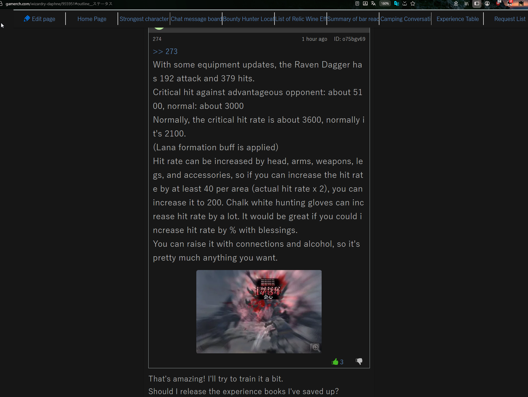This screenshot has height=397, width=528.
Task: Click the like count 3 on comment
Action: pyautogui.click(x=342, y=362)
